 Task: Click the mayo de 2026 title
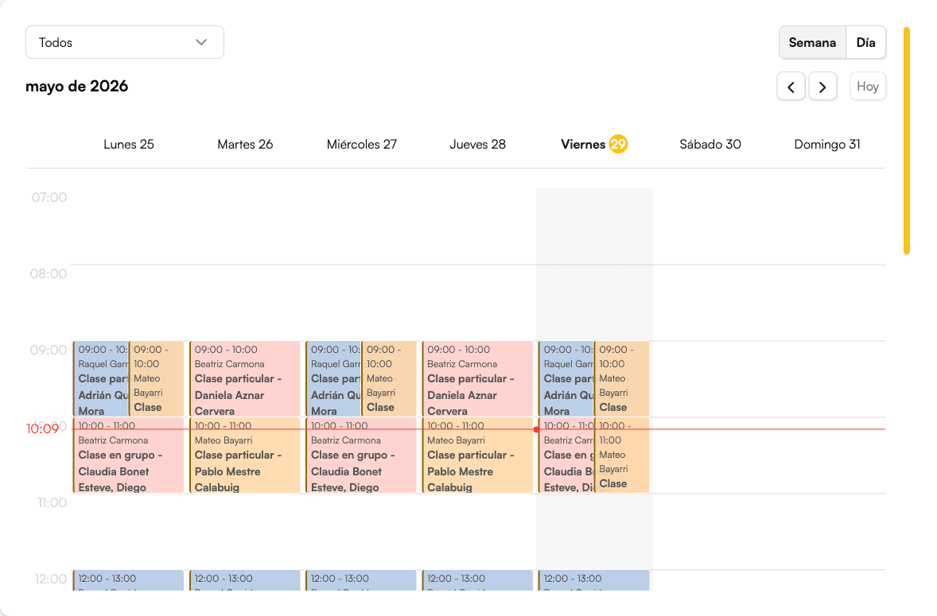pyautogui.click(x=76, y=87)
